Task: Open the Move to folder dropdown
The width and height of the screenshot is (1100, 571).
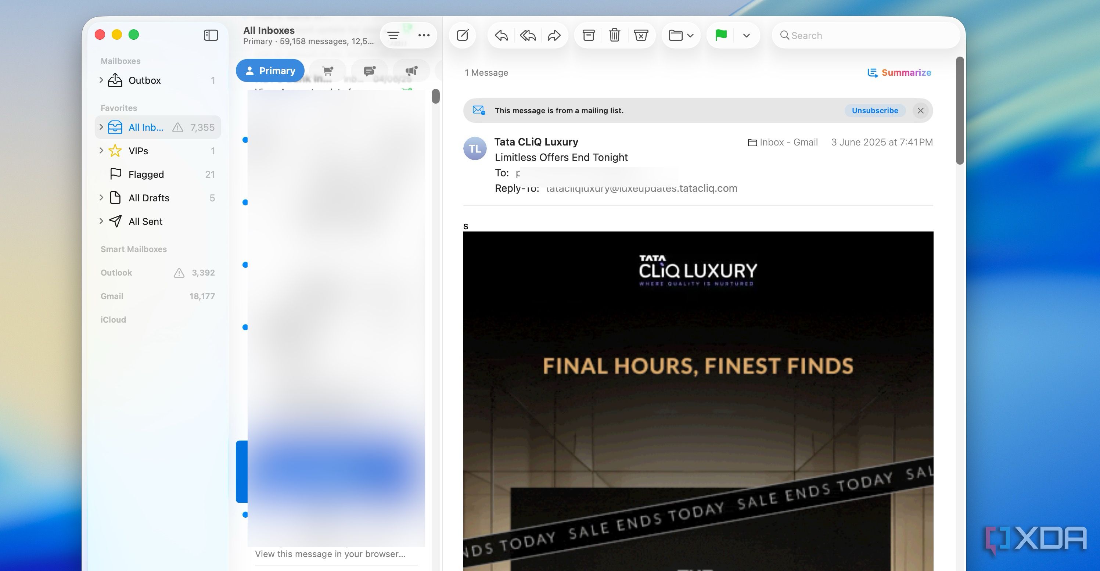Action: [681, 35]
